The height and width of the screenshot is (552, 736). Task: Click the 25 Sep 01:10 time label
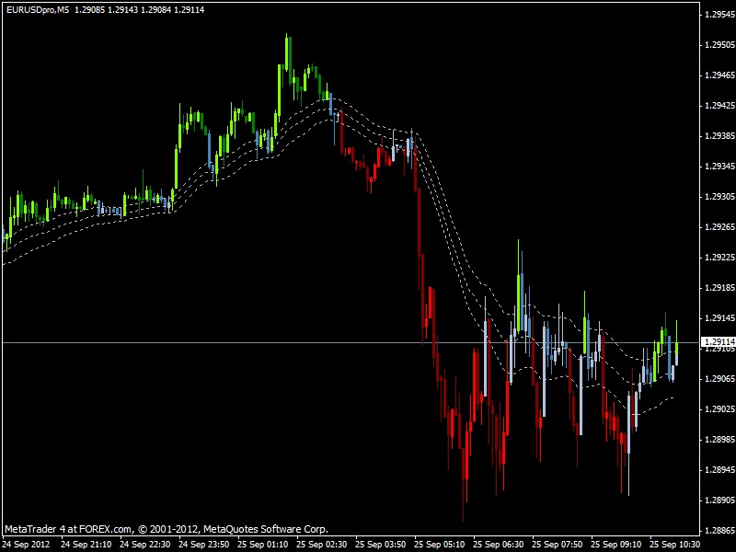tap(263, 545)
